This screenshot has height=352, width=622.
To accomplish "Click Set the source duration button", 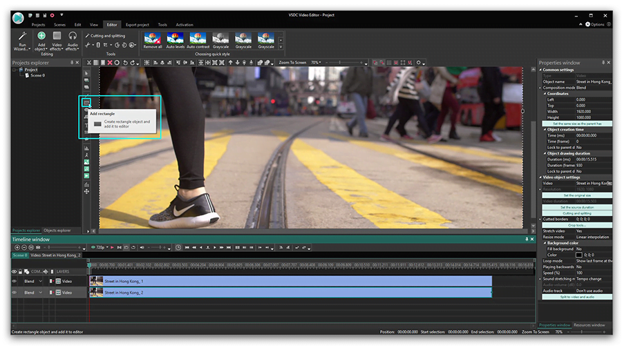I will click(577, 207).
